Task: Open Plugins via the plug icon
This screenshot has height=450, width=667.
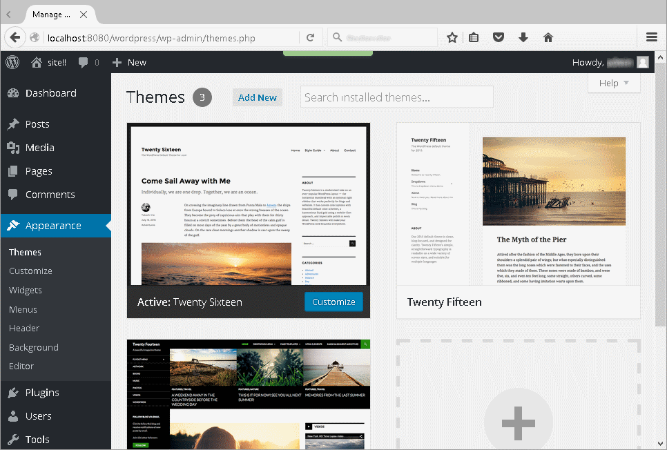Action: click(x=16, y=392)
